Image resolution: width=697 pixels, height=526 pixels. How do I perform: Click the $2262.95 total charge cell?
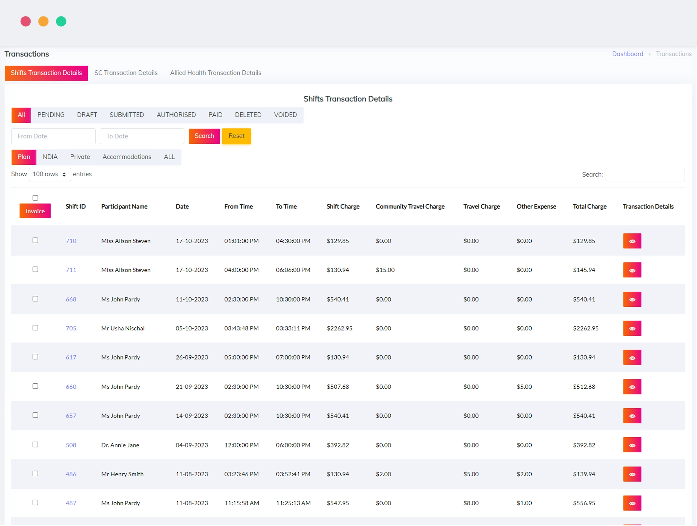coord(586,328)
